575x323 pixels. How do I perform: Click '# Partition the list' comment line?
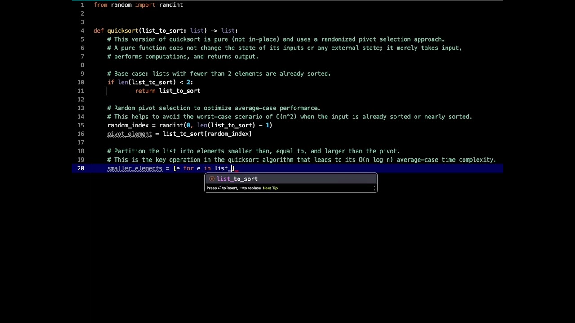(x=253, y=151)
